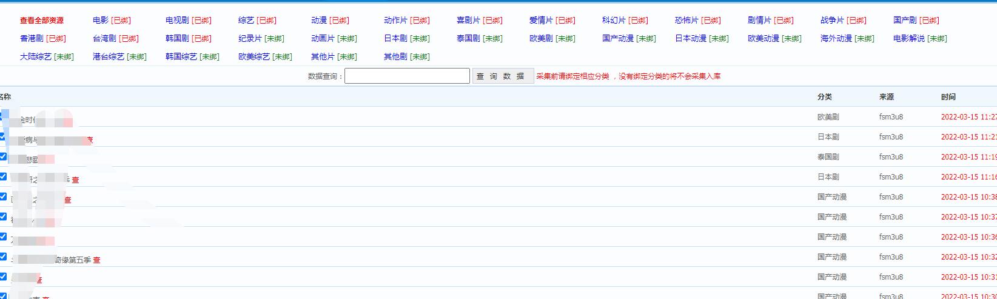Viewport: 997px width, 299px height.
Task: Click the red 查 link beside 奇缘第五季
Action: 97,260
